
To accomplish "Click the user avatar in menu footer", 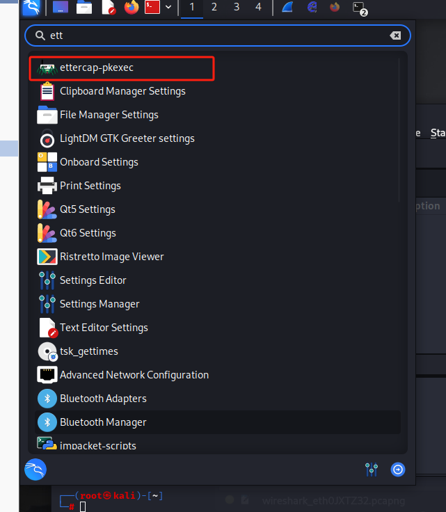I will pos(35,470).
